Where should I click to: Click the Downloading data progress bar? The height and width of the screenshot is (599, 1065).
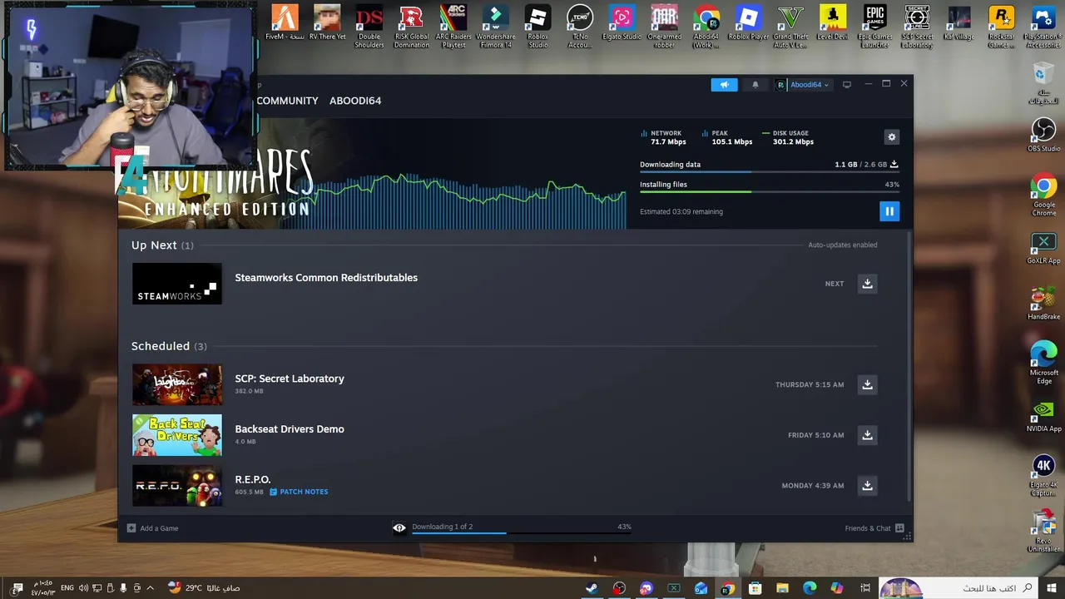coord(769,172)
